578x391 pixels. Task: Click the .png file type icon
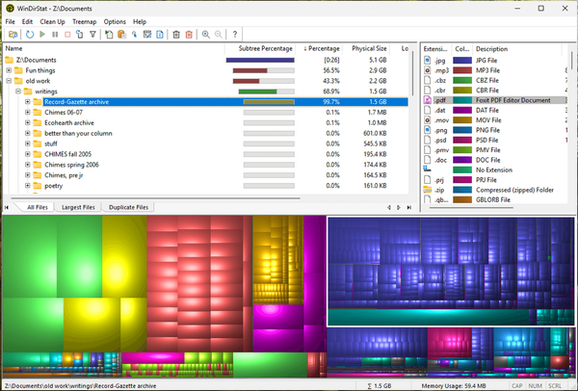(x=427, y=130)
